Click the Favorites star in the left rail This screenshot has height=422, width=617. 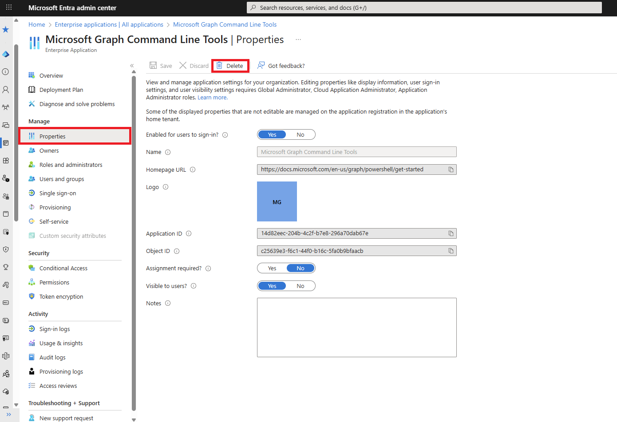pyautogui.click(x=6, y=29)
